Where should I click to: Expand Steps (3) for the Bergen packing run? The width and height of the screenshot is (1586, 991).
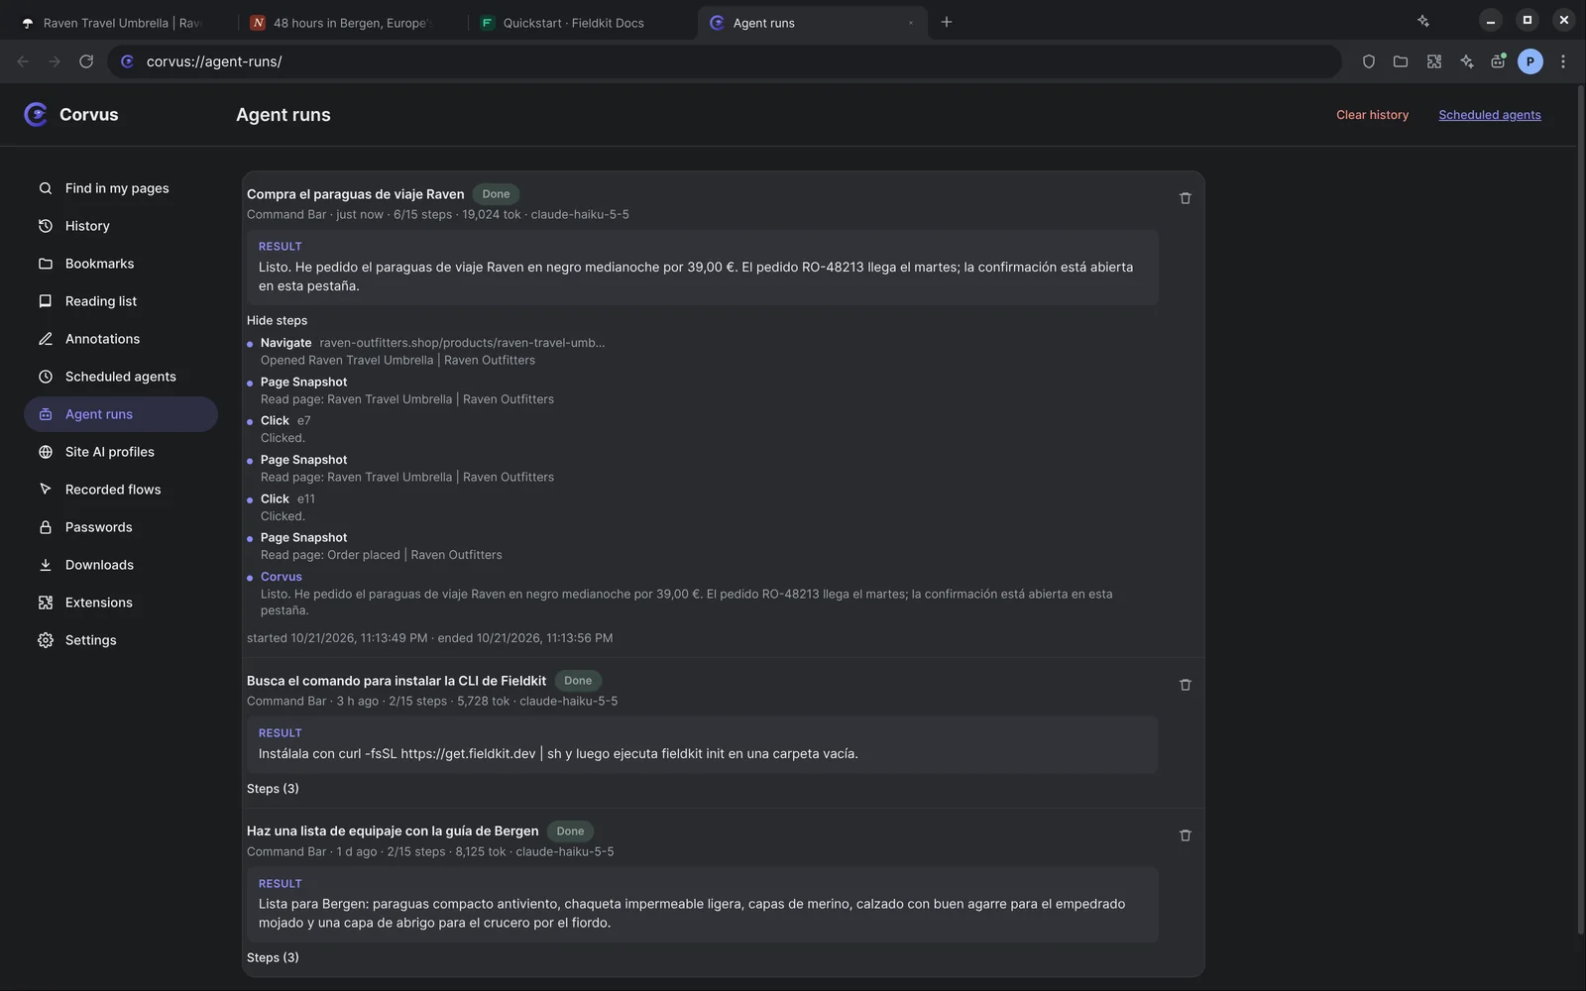tap(273, 957)
